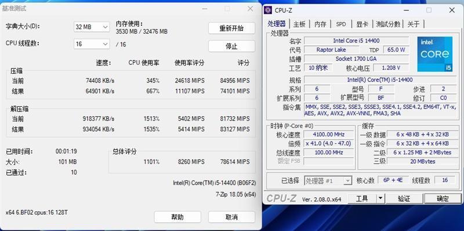
Task: Open the 处理器 #1 selection dropdown
Action: [328, 181]
